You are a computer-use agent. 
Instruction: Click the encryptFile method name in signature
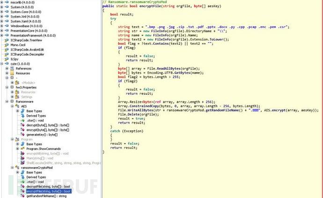click(x=150, y=6)
